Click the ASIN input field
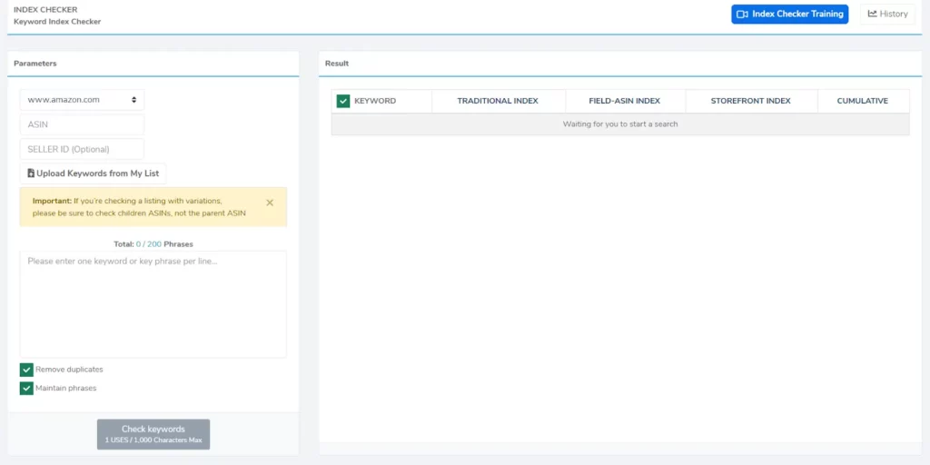930x465 pixels. 82,124
